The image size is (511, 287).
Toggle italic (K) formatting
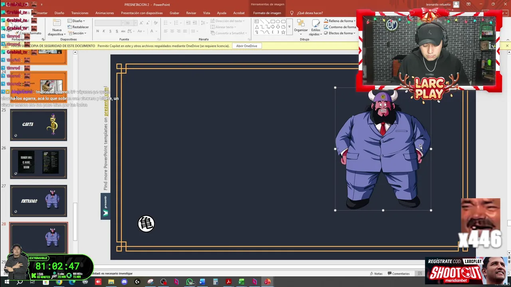click(x=104, y=31)
